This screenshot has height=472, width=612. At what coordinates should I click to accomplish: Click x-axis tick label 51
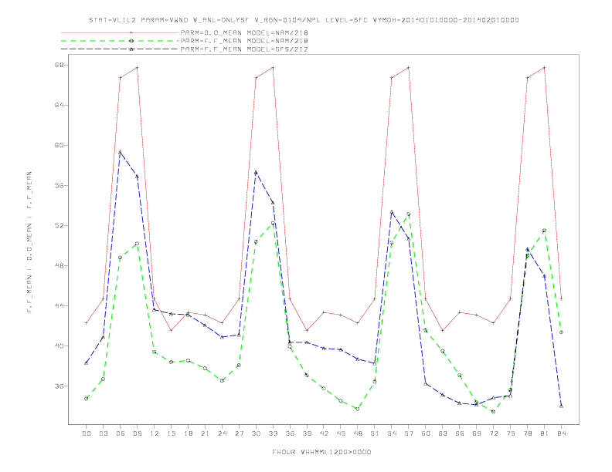[375, 433]
